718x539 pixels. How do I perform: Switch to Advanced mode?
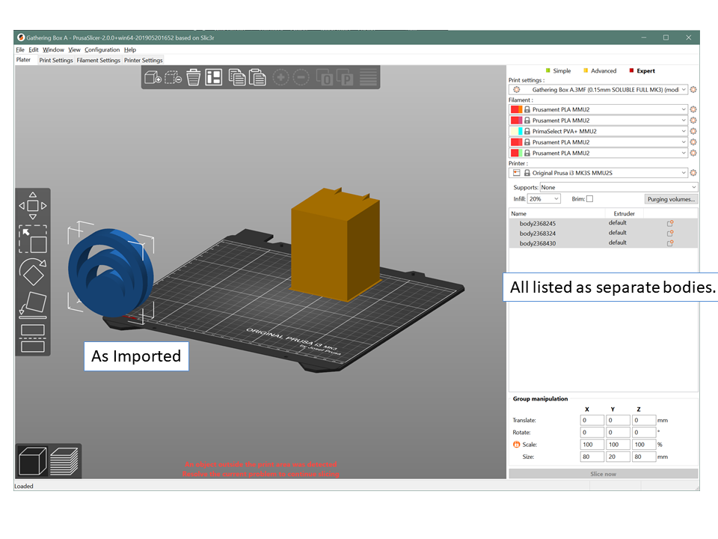pyautogui.click(x=600, y=70)
